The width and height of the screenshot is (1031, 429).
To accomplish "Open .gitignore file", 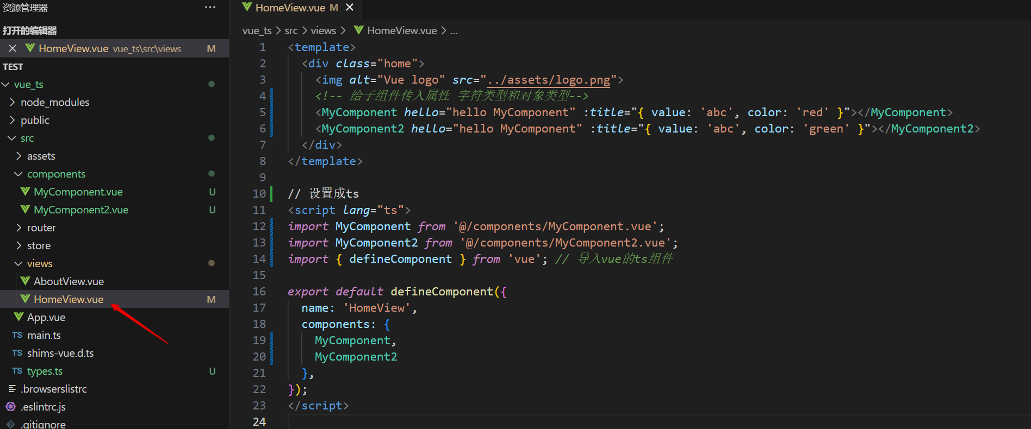I will (x=43, y=424).
